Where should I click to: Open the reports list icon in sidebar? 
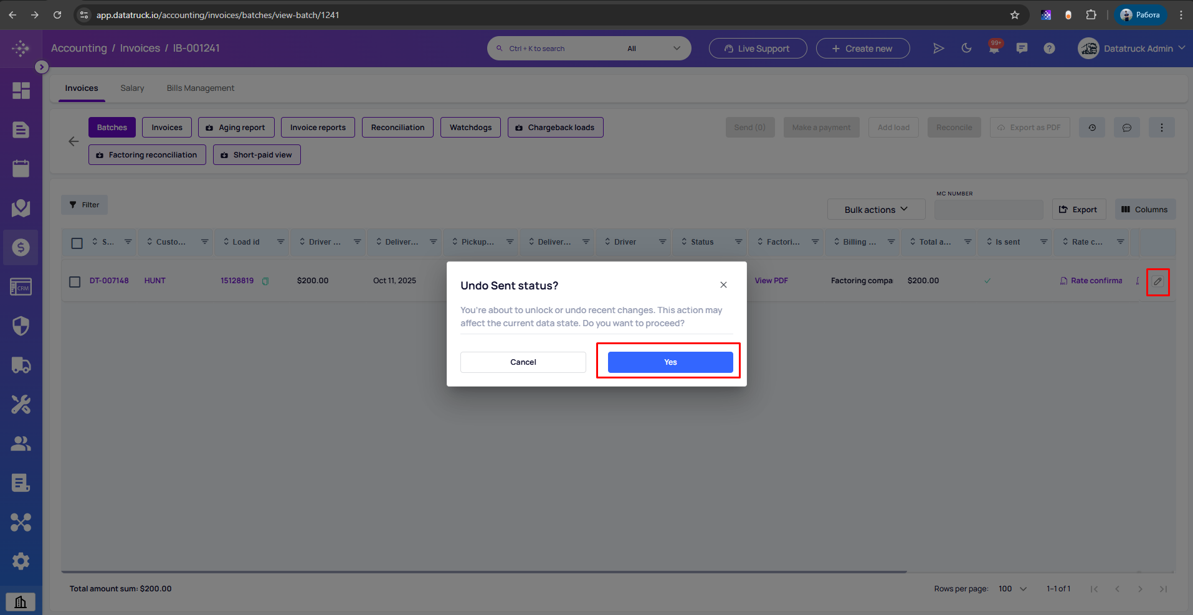pyautogui.click(x=21, y=483)
